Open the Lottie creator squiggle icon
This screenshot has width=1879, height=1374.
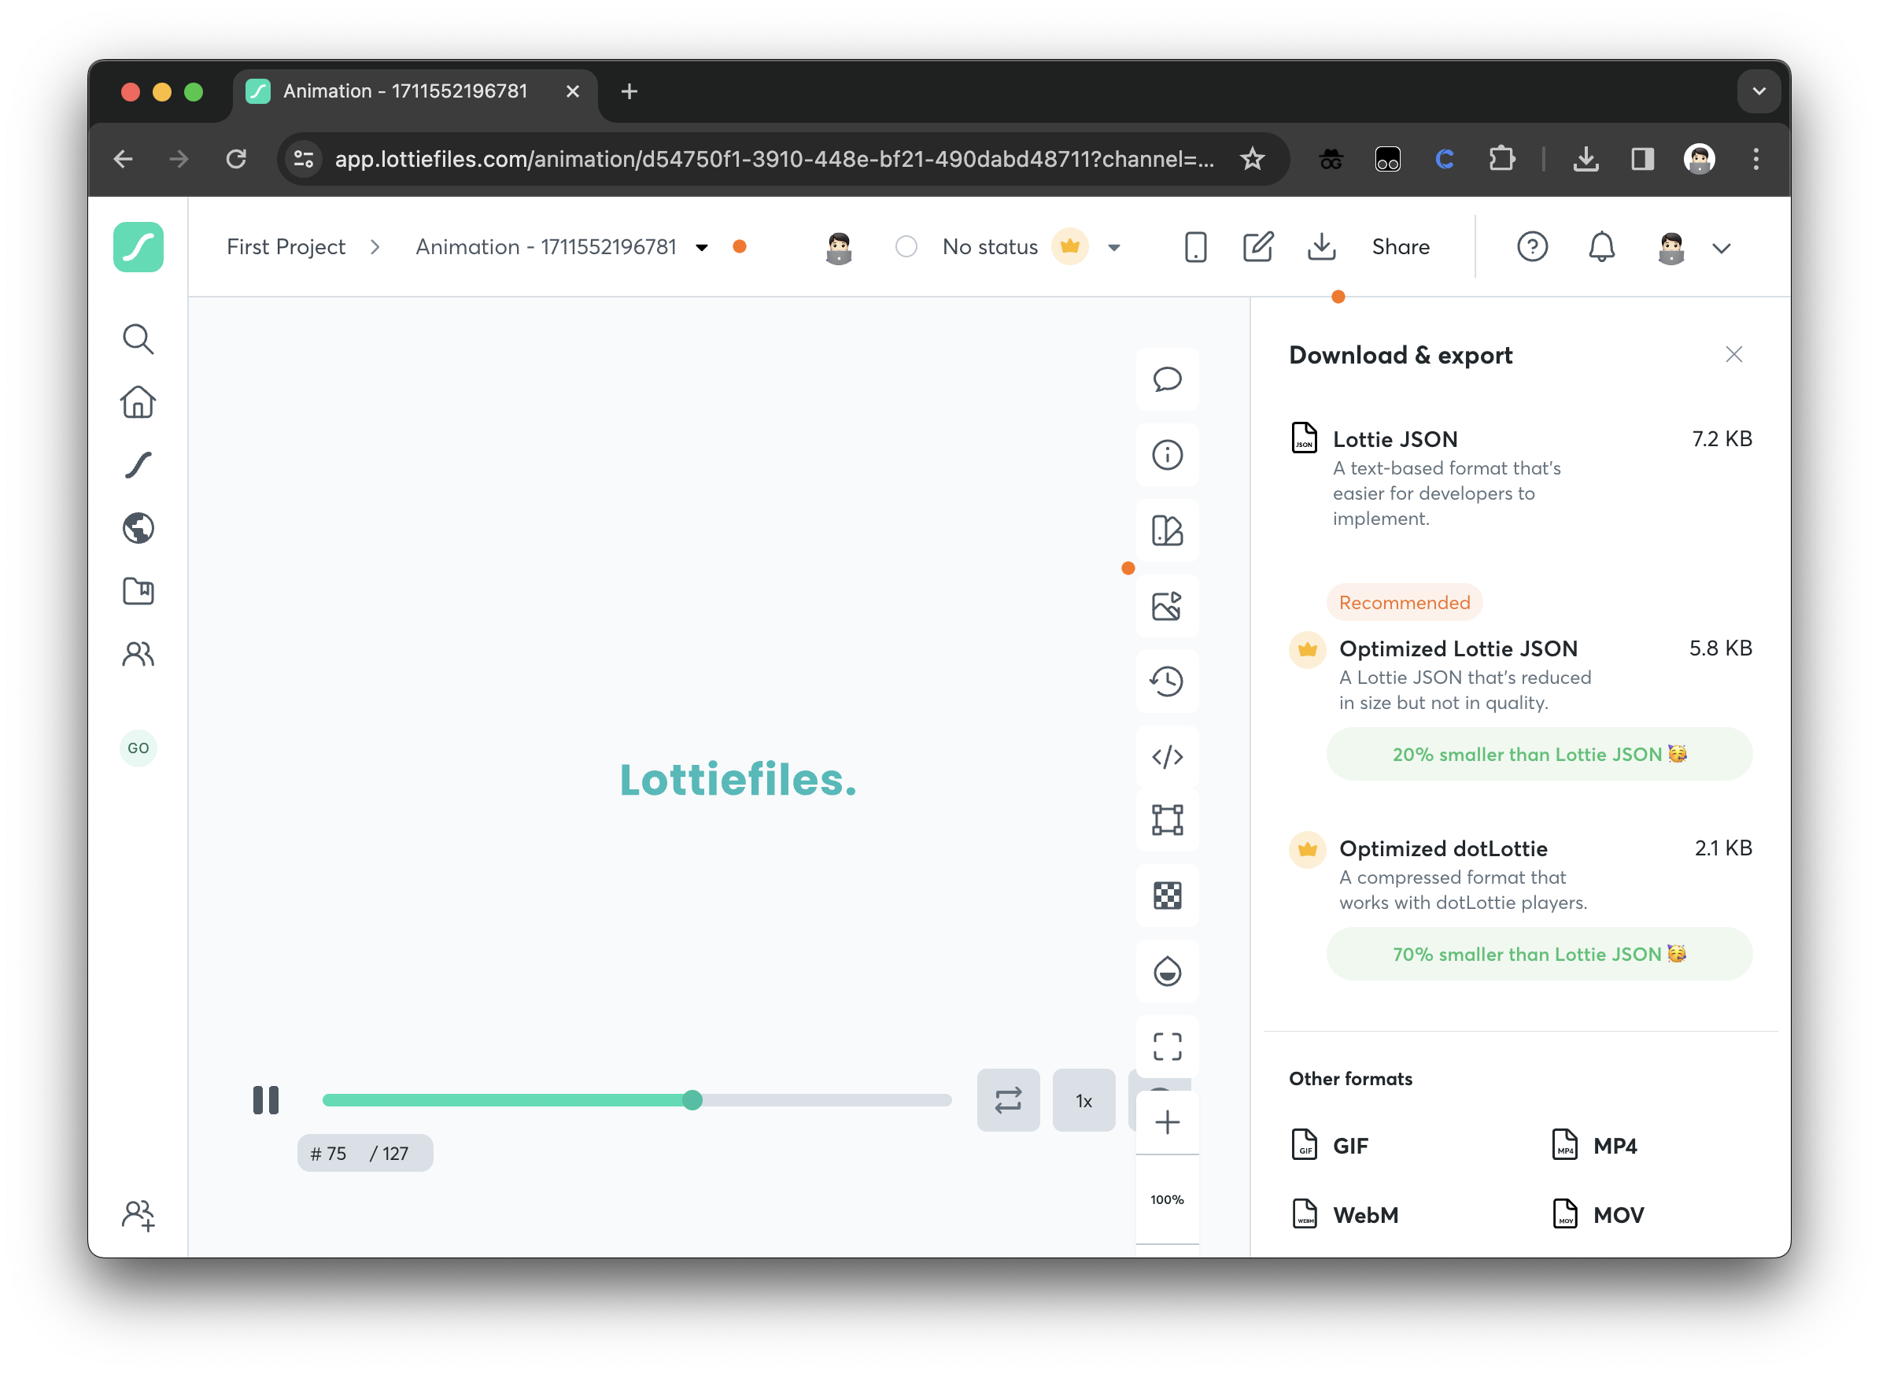[x=138, y=466]
